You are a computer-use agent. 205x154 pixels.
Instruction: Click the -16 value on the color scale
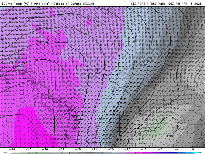(x=127, y=149)
